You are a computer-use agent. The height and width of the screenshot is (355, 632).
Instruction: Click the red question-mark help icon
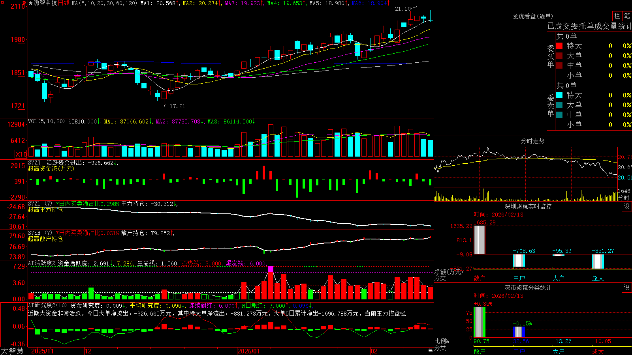[x=24, y=3]
